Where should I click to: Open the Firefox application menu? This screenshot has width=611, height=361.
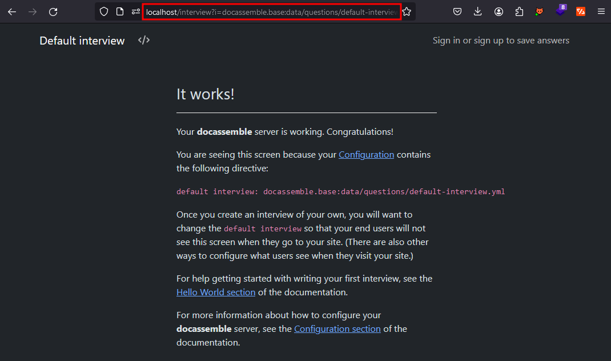click(x=601, y=11)
